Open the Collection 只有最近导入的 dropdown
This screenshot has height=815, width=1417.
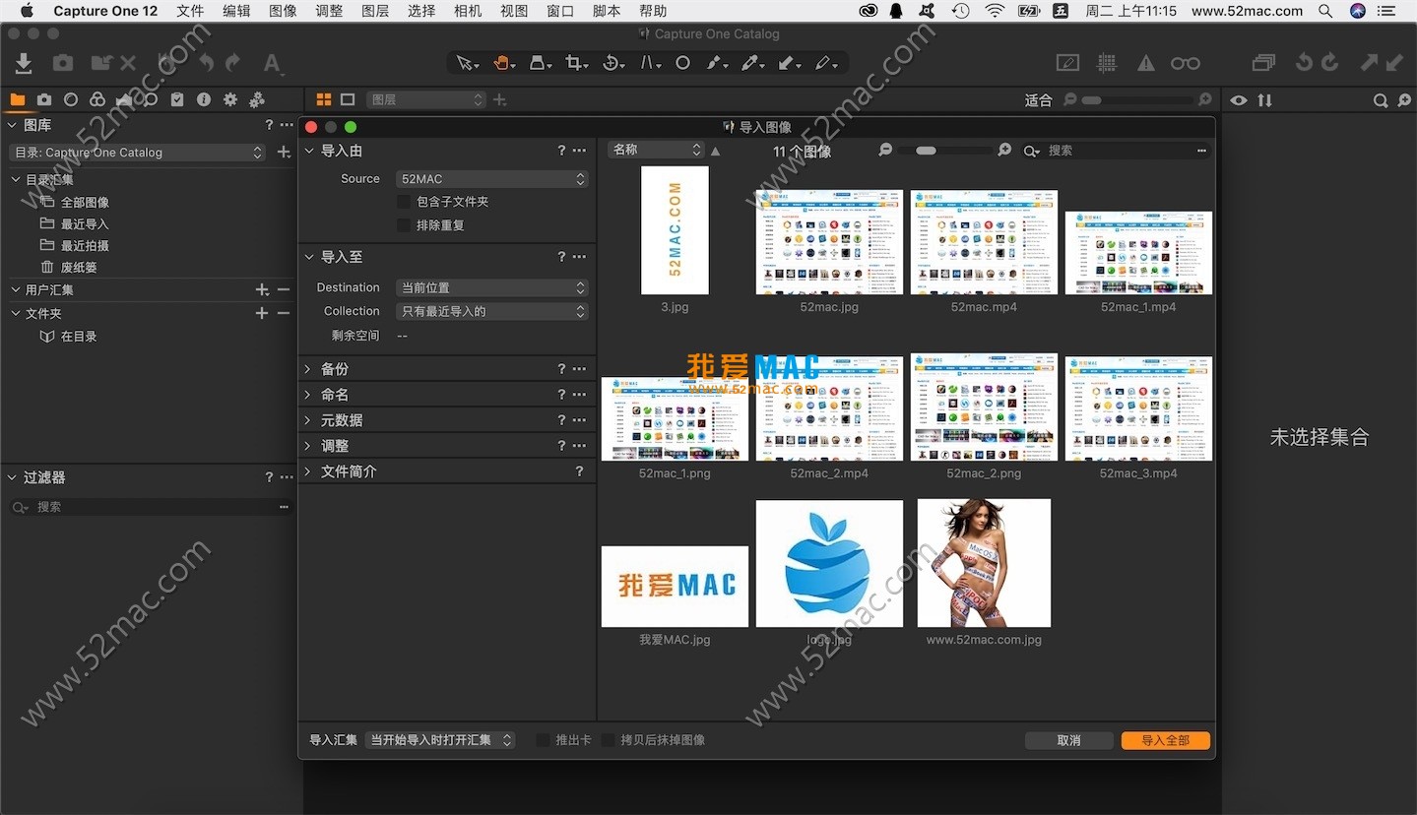click(492, 311)
